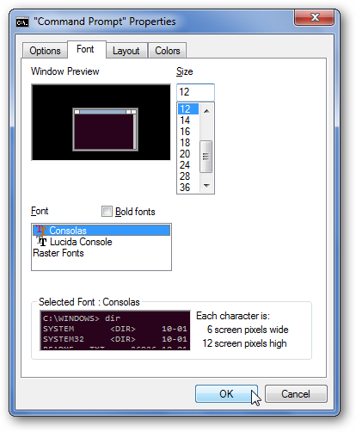Click the selected font sample preview
The image size is (356, 432).
pyautogui.click(x=115, y=330)
